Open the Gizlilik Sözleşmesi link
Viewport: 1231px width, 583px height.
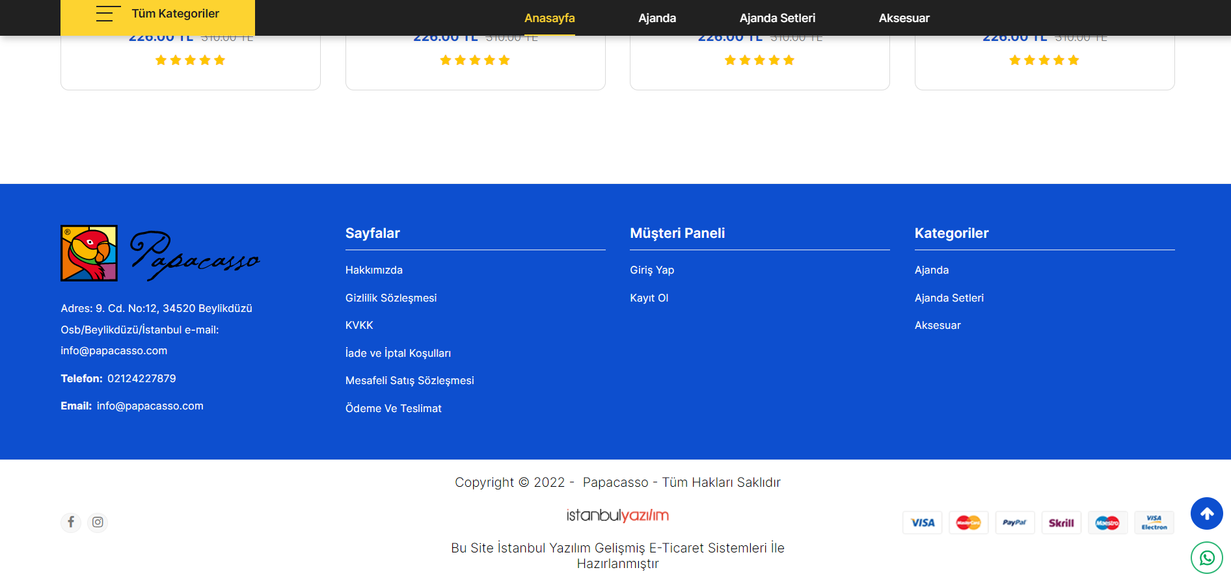pyautogui.click(x=390, y=298)
